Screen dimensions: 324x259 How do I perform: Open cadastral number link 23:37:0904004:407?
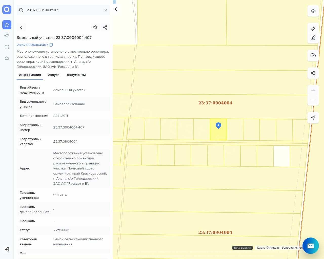pyautogui.click(x=32, y=45)
